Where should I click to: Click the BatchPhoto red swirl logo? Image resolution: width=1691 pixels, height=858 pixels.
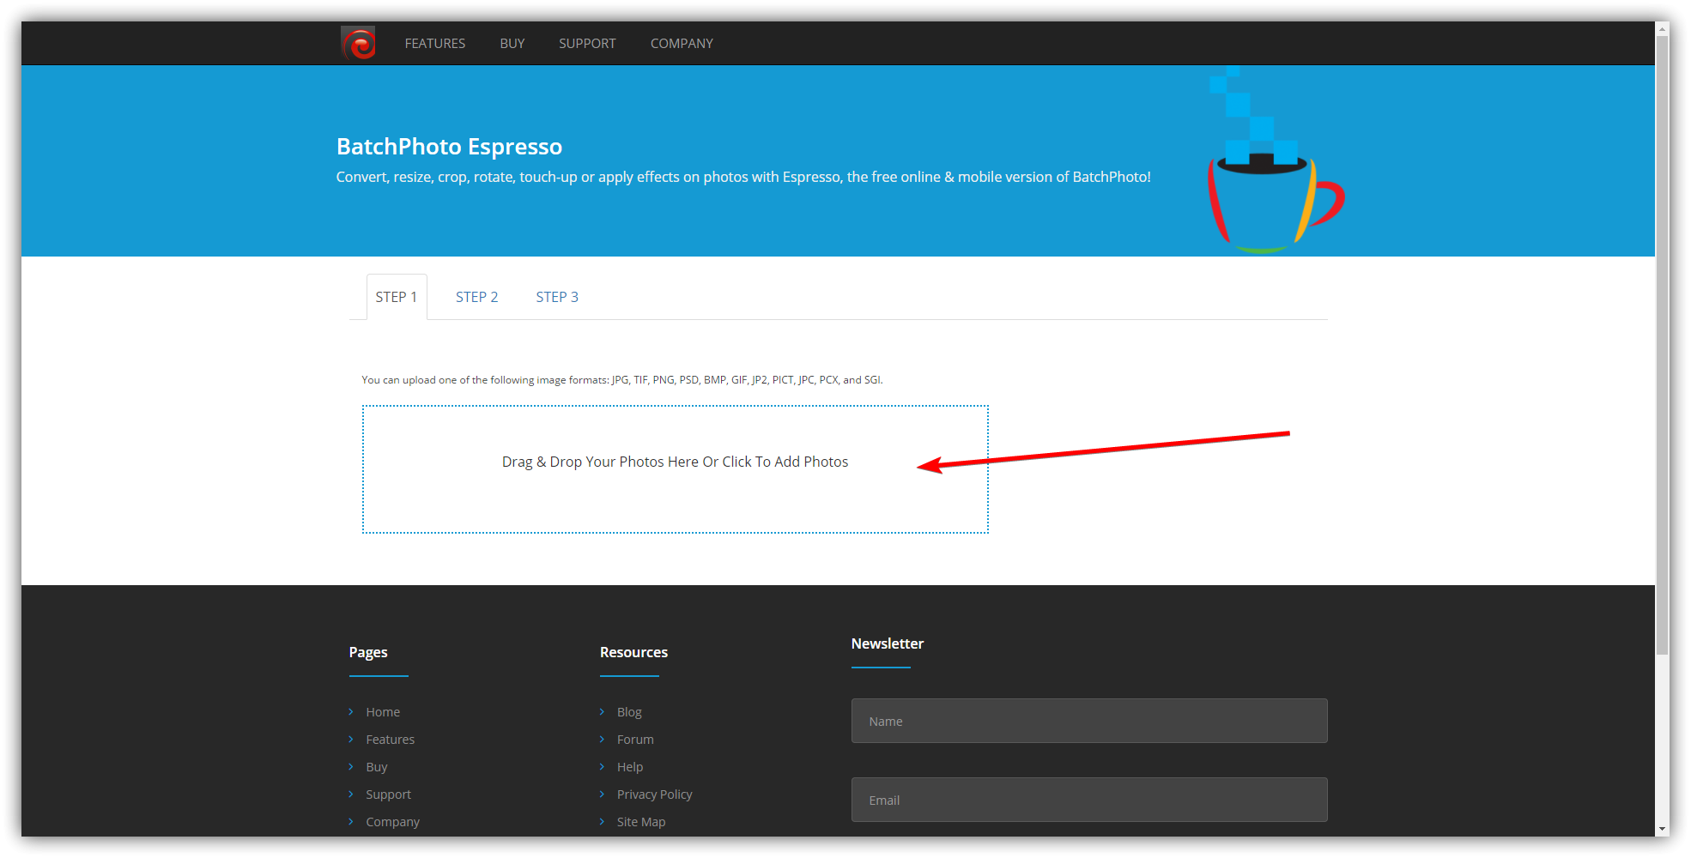358,43
